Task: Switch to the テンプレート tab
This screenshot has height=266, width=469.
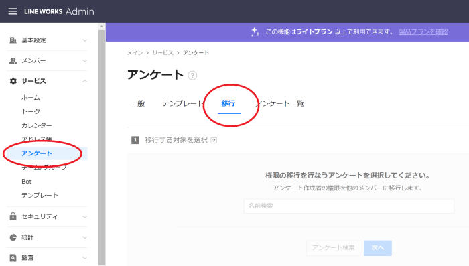Action: [183, 103]
